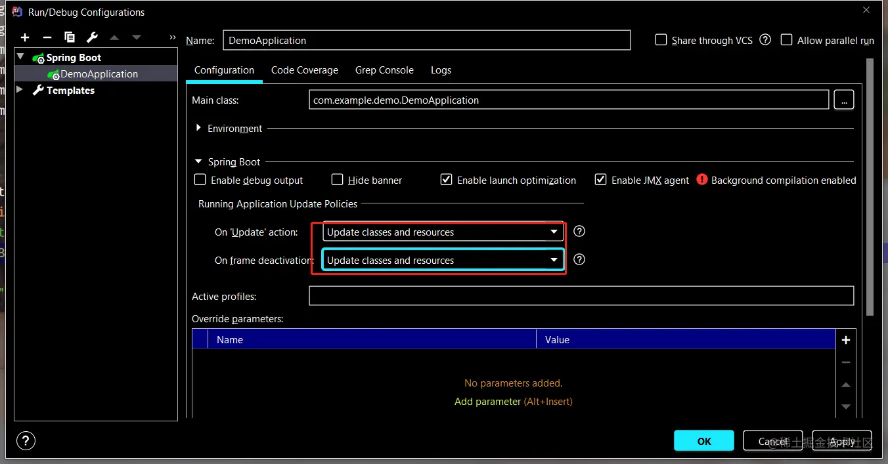
Task: Add override parameter with plus button
Action: tap(846, 340)
